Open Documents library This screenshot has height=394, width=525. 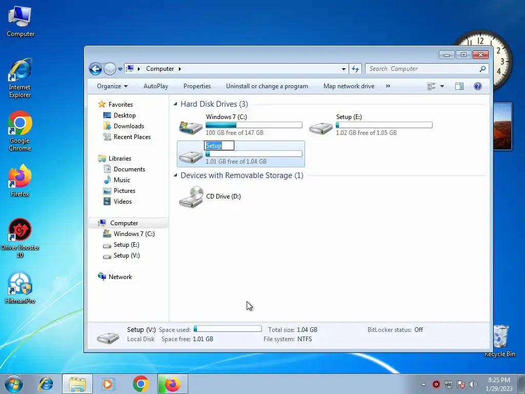point(129,169)
